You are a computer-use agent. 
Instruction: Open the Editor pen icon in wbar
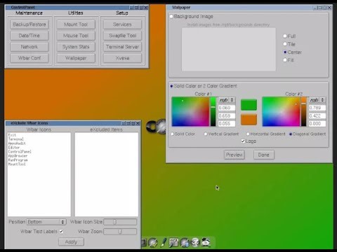click(x=164, y=242)
